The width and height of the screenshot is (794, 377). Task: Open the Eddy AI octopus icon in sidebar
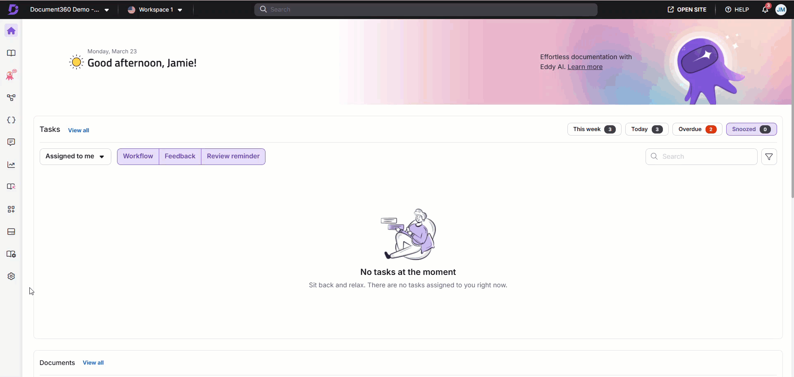11,75
